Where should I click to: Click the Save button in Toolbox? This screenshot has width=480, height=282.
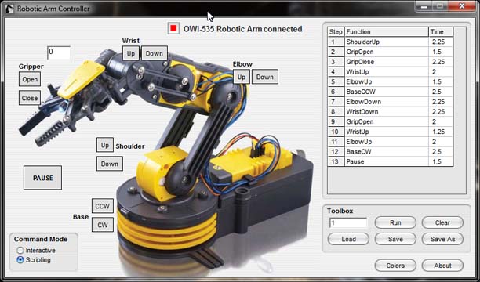coord(395,239)
